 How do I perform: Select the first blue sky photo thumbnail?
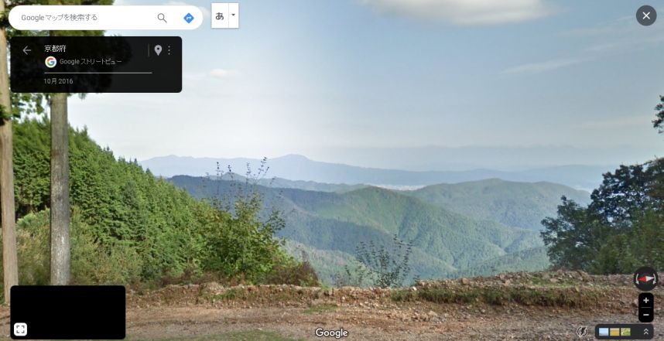coord(604,332)
